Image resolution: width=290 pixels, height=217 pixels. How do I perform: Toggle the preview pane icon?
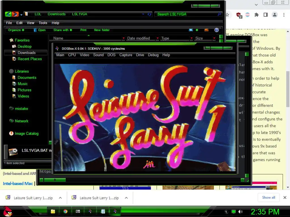[206, 30]
